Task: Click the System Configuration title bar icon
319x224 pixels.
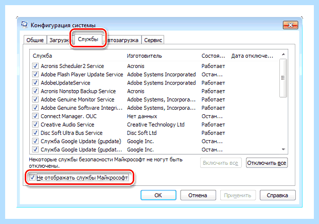Action: (24, 25)
